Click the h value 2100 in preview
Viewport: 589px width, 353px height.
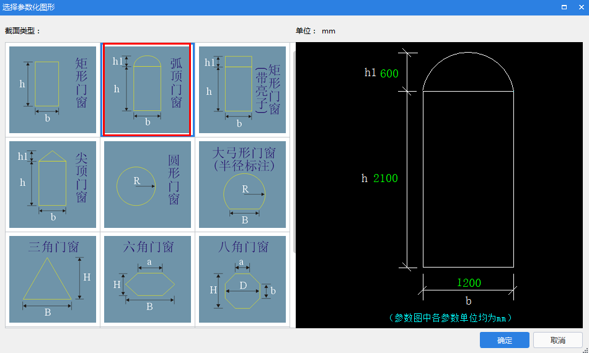(386, 178)
